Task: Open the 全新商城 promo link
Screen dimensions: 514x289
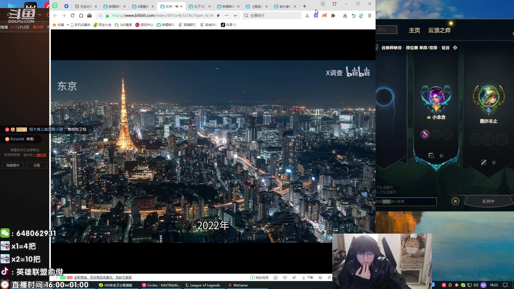Action: click(x=103, y=277)
